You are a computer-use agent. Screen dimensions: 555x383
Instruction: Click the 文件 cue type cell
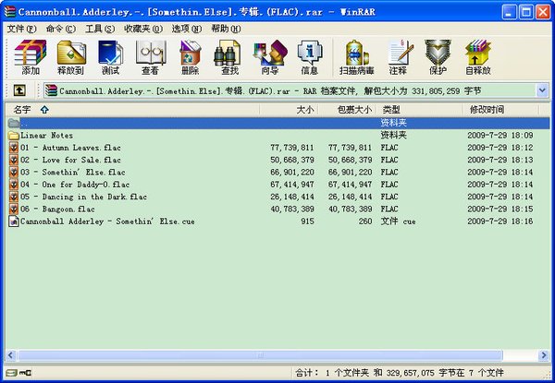pos(398,221)
